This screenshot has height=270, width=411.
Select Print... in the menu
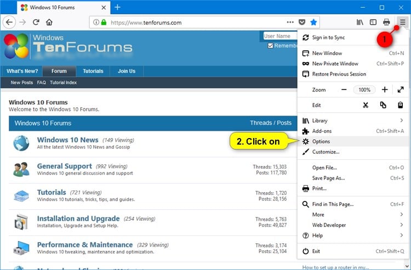tap(353, 188)
